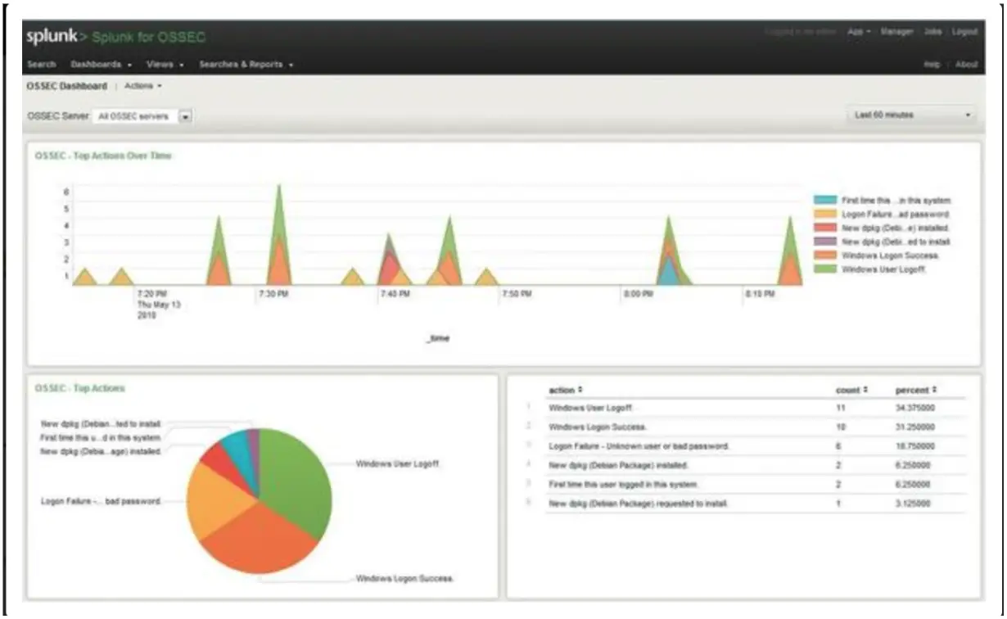Viewport: 1007px width, 619px height.
Task: Open the Actions dropdown
Action: tap(143, 86)
